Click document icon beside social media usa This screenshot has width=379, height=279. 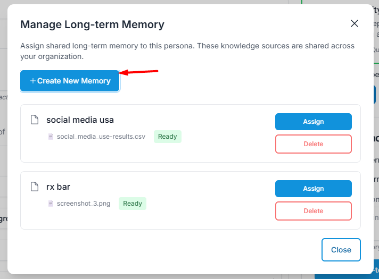[35, 120]
